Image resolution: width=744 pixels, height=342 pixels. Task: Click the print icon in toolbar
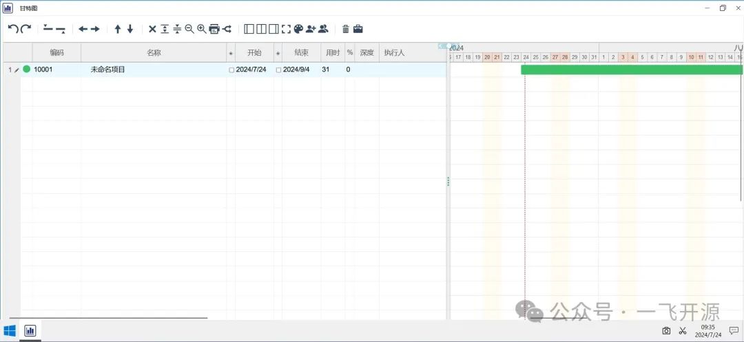click(x=214, y=29)
